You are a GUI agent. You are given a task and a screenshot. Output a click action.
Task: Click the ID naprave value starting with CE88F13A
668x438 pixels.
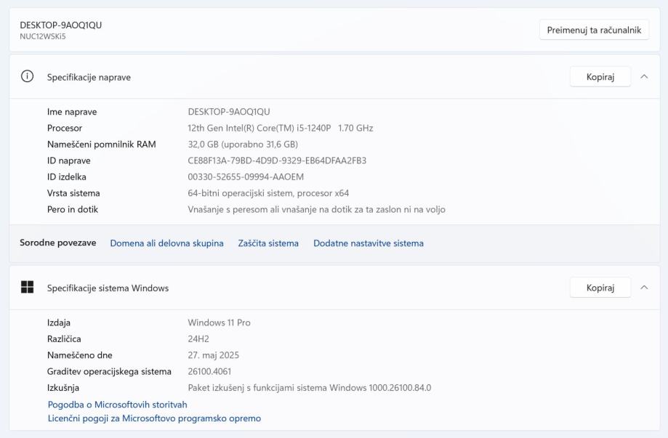[x=277, y=161]
